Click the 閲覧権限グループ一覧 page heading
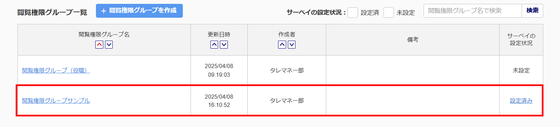Viewport: 560px width, 127px height. tap(52, 13)
